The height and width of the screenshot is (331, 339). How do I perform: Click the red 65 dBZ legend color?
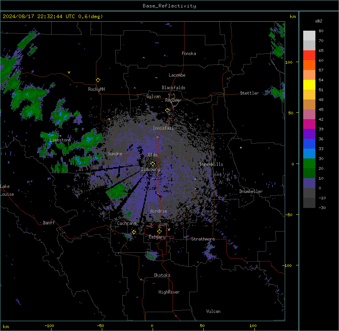coord(309,55)
